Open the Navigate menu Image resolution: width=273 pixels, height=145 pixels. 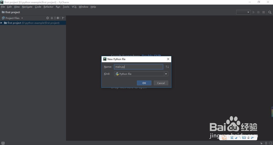point(27,7)
